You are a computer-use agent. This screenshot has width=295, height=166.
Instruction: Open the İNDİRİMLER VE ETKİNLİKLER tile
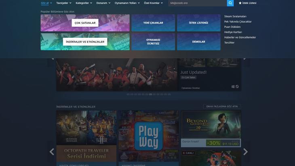coord(85,42)
